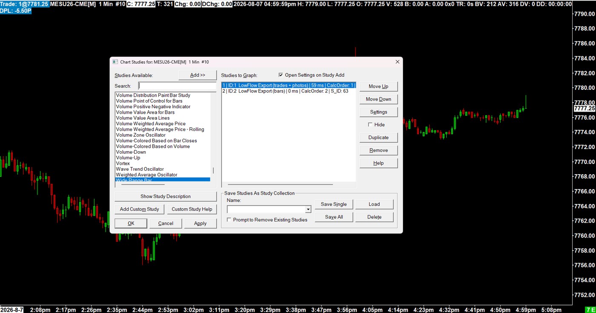
Task: Click Add Custom Study button
Action: [140, 209]
